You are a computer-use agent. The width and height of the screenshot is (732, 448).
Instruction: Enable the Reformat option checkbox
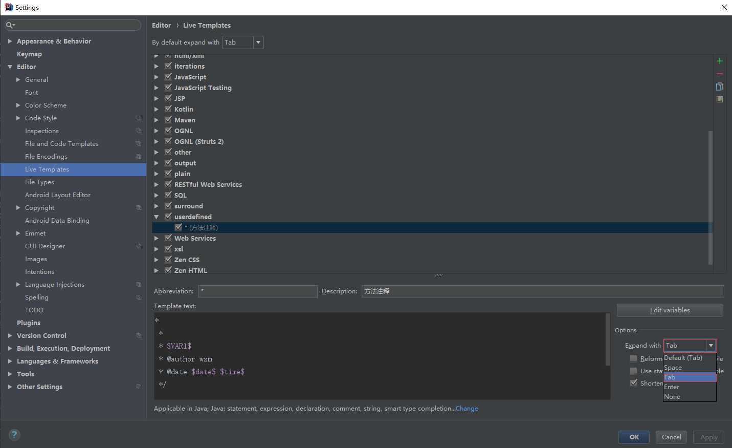[634, 358]
